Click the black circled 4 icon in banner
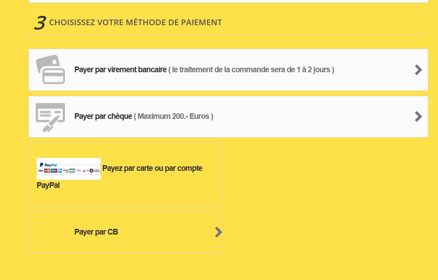438x280 pixels. pyautogui.click(x=92, y=170)
